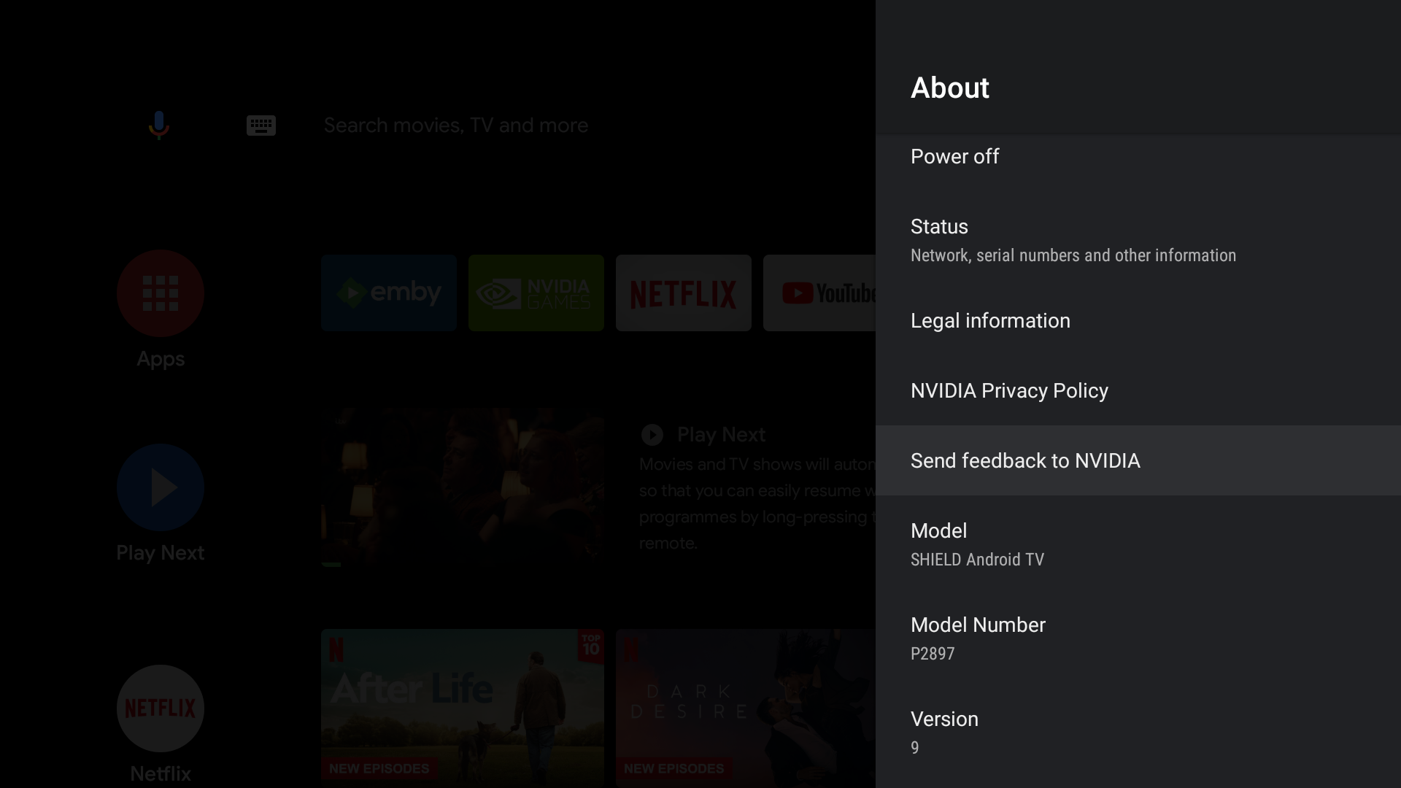Launch the YouTube app tile
Viewport: 1401px width, 788px height.
coord(820,293)
